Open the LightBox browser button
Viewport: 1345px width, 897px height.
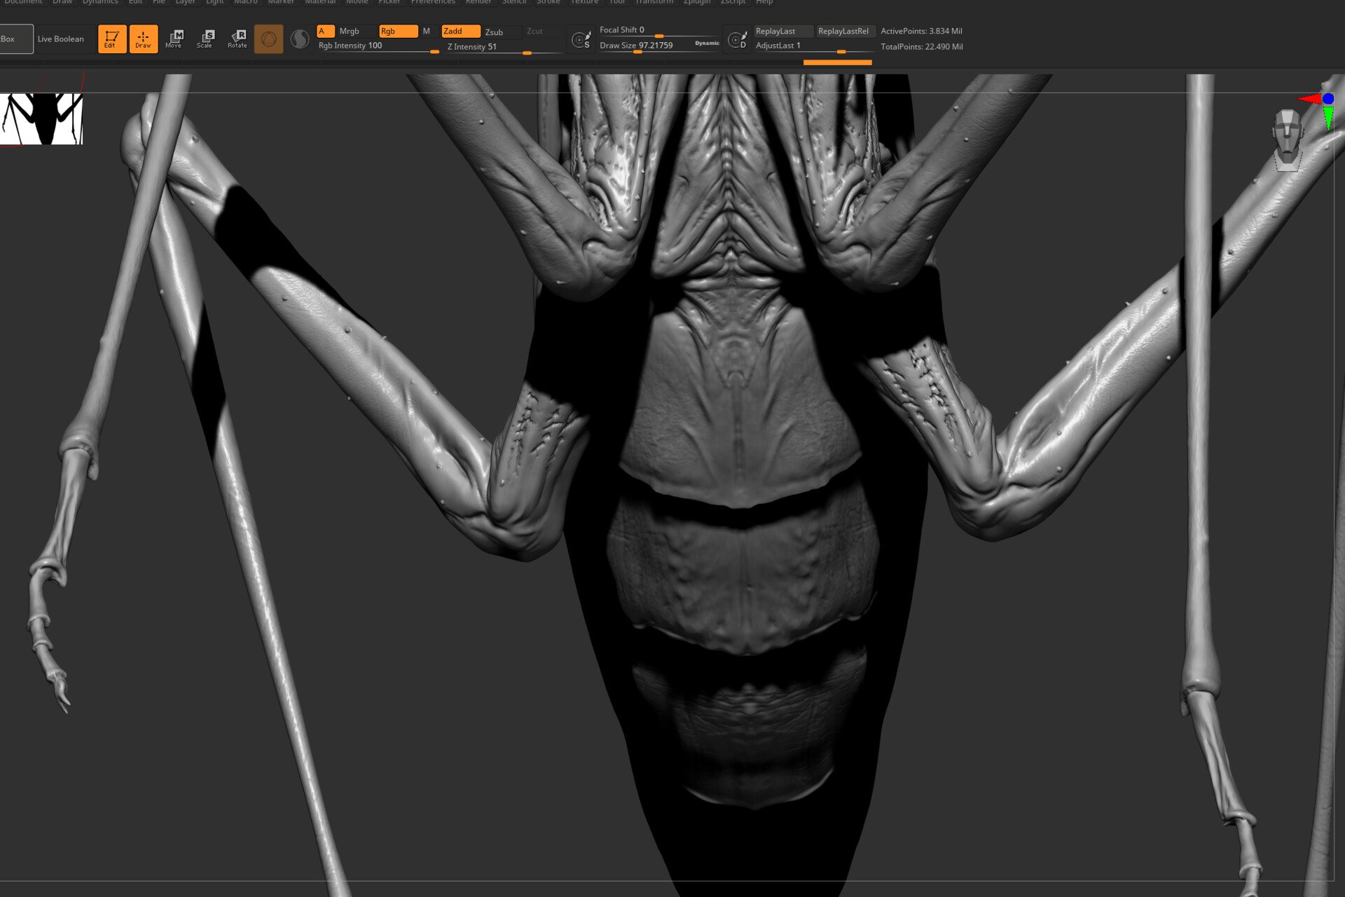15,39
